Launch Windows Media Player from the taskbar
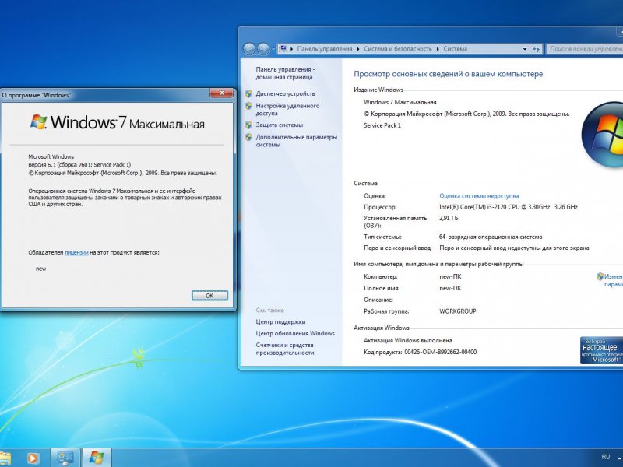623x467 pixels. (x=33, y=458)
